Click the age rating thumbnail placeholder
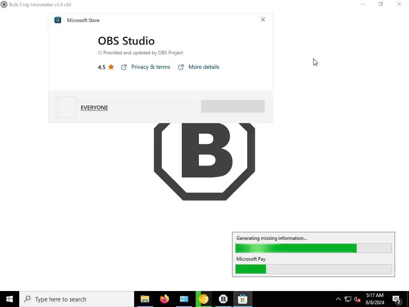This screenshot has height=307, width=409. [x=67, y=107]
